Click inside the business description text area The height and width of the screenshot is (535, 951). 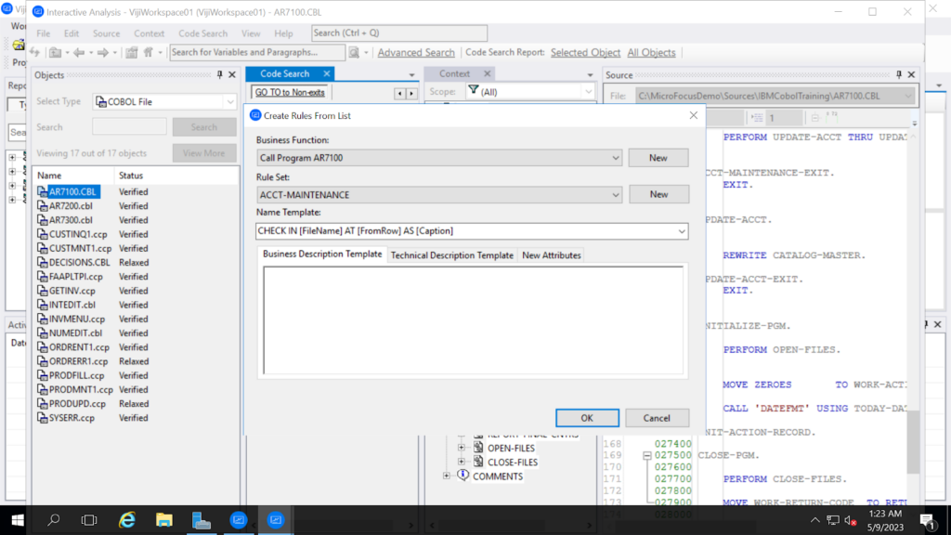pyautogui.click(x=473, y=320)
